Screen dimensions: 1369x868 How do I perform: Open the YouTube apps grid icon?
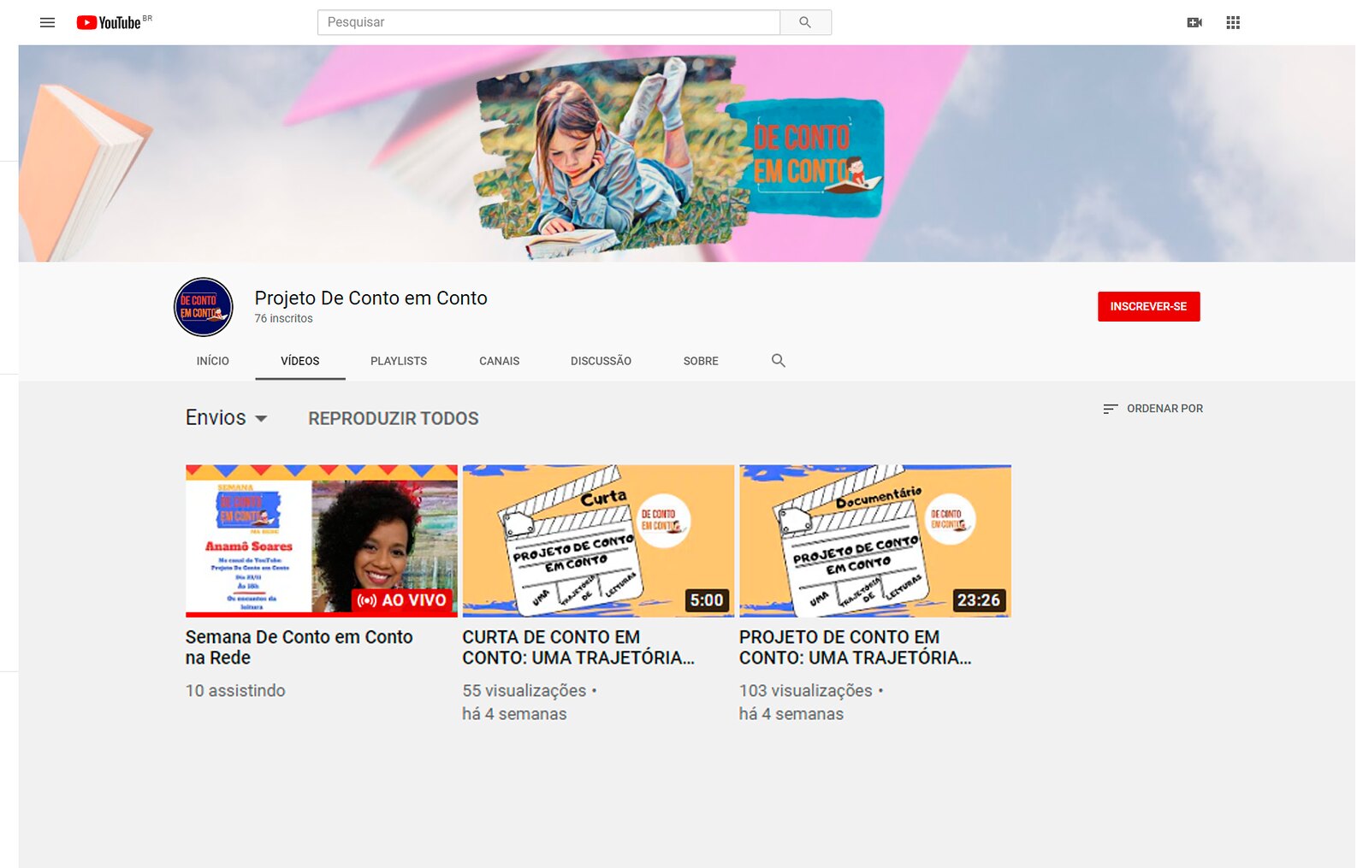1233,22
